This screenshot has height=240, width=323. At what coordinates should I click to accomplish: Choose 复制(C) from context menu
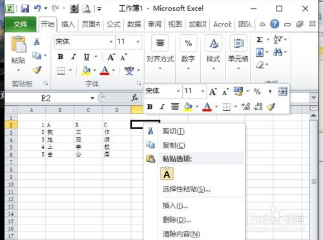194,145
